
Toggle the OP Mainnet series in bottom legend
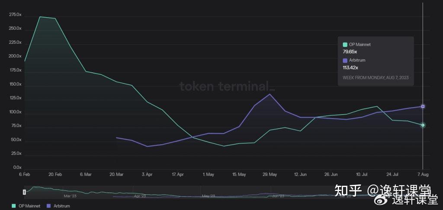point(26,206)
